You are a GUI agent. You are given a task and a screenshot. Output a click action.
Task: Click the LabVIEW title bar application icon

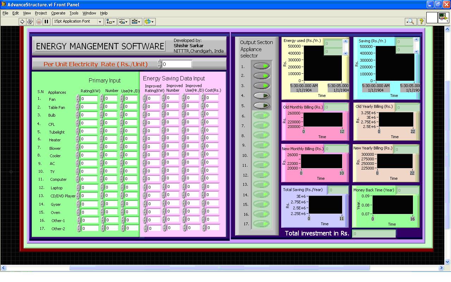[4, 5]
